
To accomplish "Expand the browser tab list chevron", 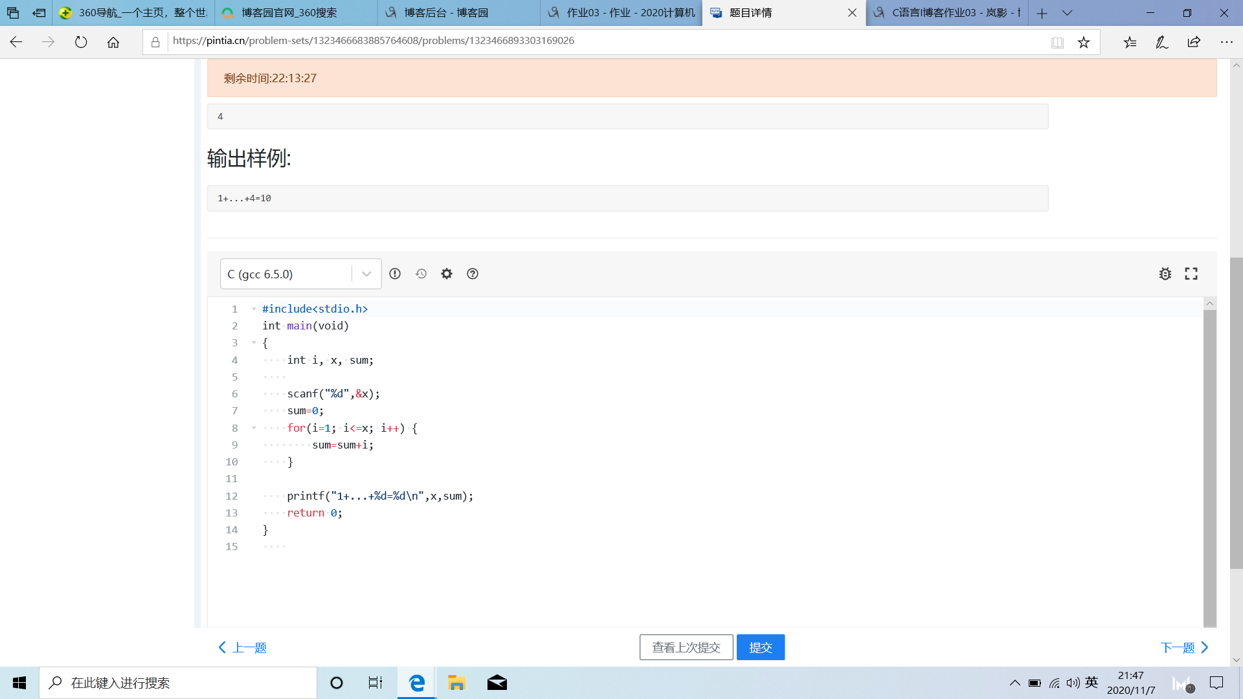I will click(x=1068, y=13).
